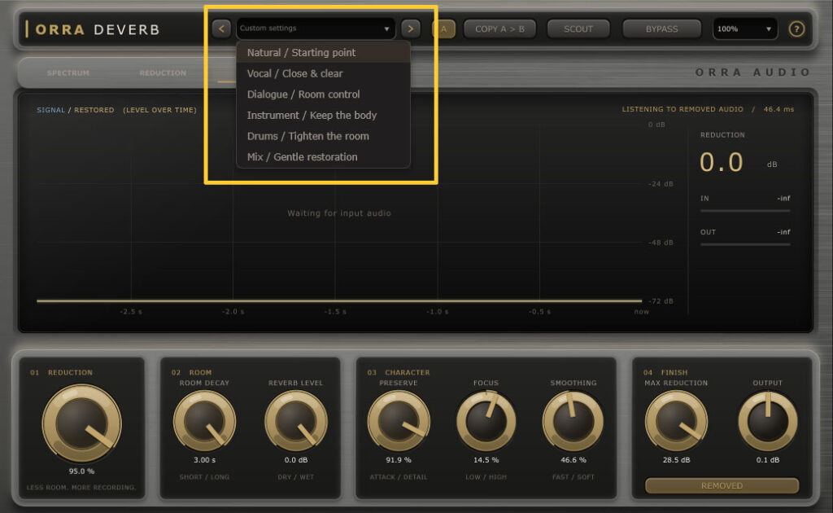The width and height of the screenshot is (833, 513).
Task: Click the 28.5 dB max reduction value
Action: tap(676, 460)
